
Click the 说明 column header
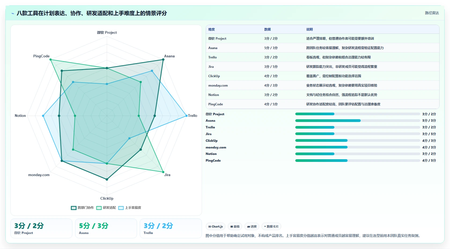click(309, 29)
